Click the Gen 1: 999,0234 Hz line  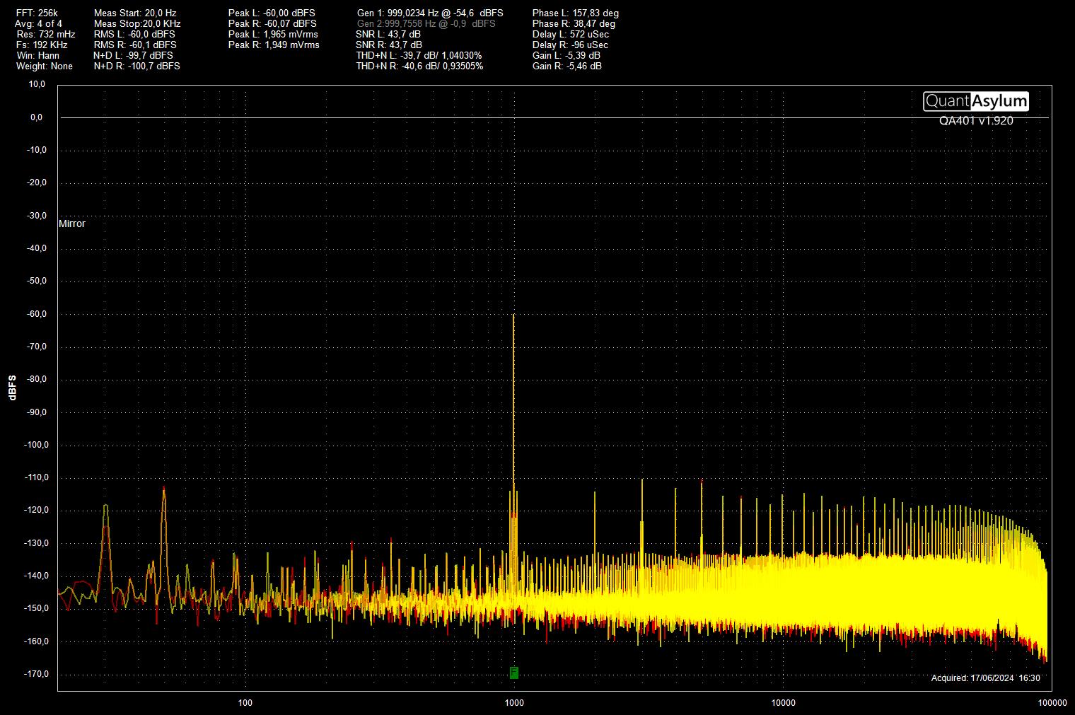pyautogui.click(x=430, y=13)
